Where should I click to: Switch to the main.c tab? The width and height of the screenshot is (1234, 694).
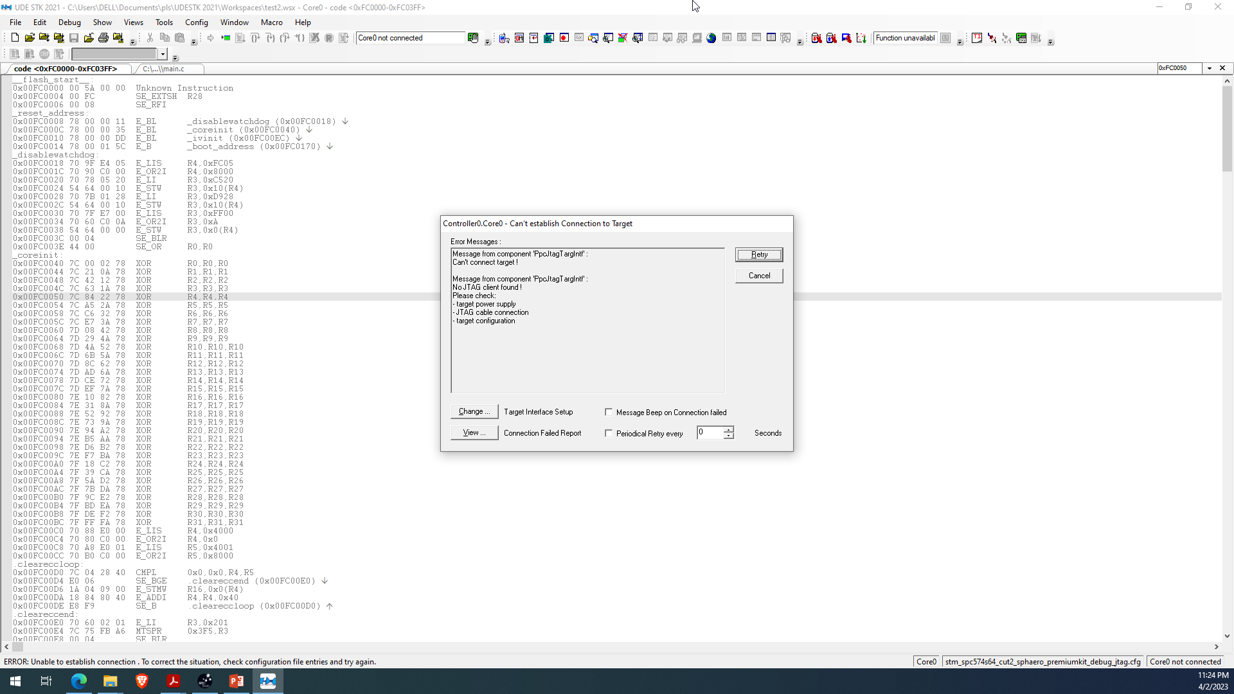click(168, 69)
